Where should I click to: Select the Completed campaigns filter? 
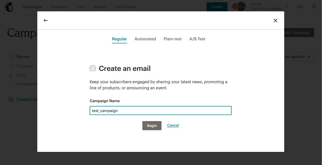[x=27, y=84]
